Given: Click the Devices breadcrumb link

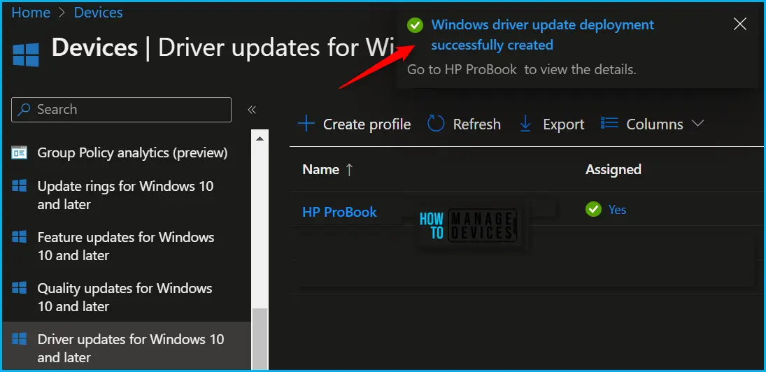Looking at the screenshot, I should click(98, 13).
